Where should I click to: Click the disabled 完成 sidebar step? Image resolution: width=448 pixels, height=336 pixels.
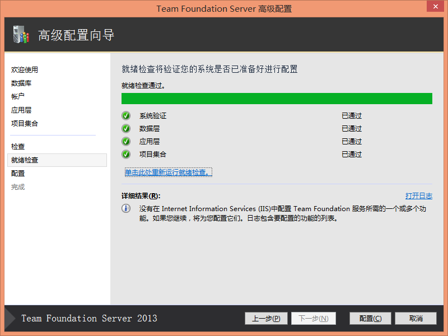tap(18, 187)
